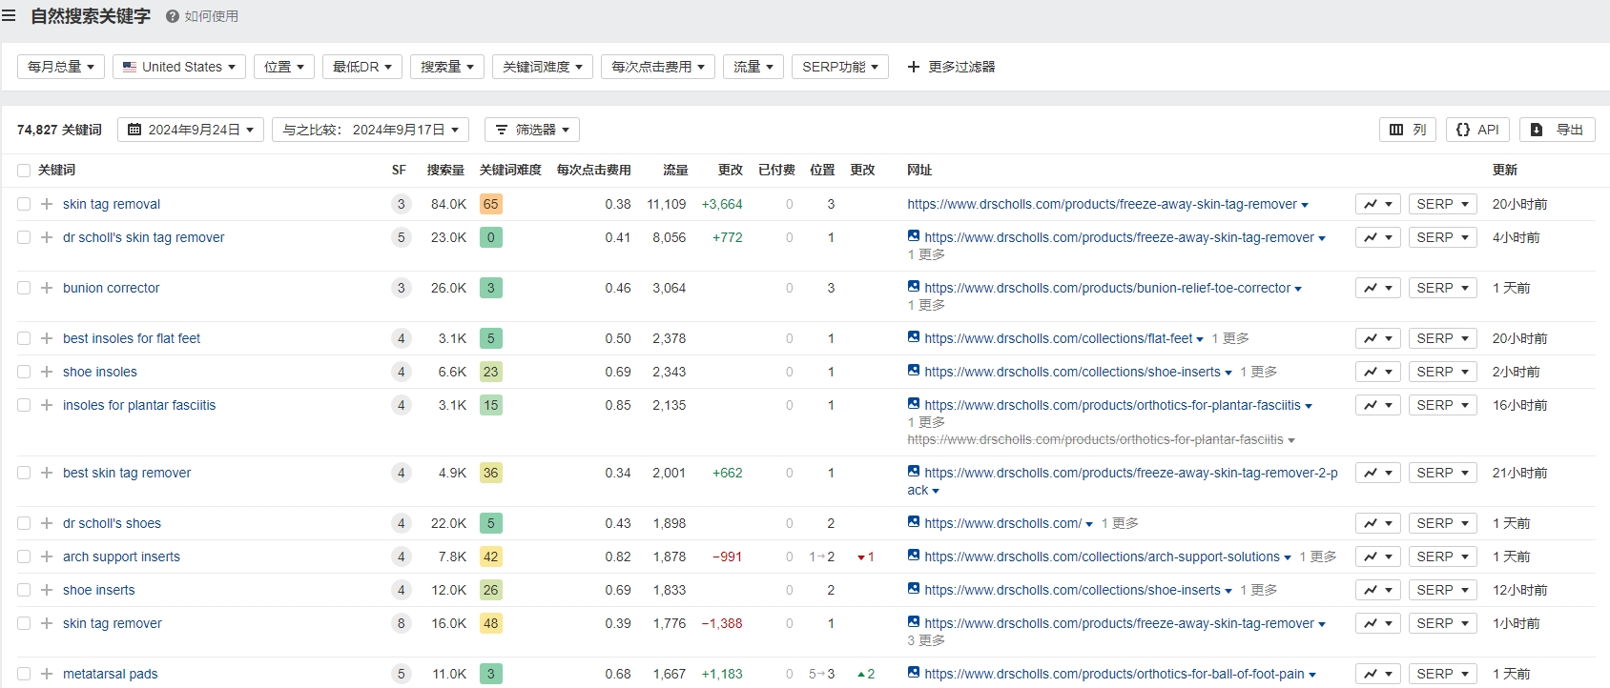Toggle the select-all 关键词 checkbox
The width and height of the screenshot is (1610, 688).
click(24, 171)
